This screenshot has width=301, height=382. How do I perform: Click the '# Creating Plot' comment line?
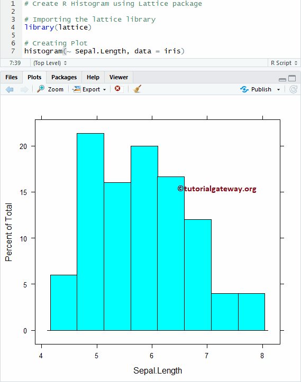[x=56, y=43]
